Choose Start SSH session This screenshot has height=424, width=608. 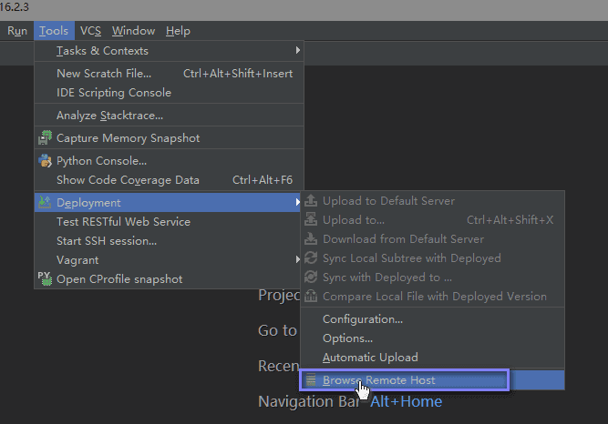pyautogui.click(x=107, y=241)
